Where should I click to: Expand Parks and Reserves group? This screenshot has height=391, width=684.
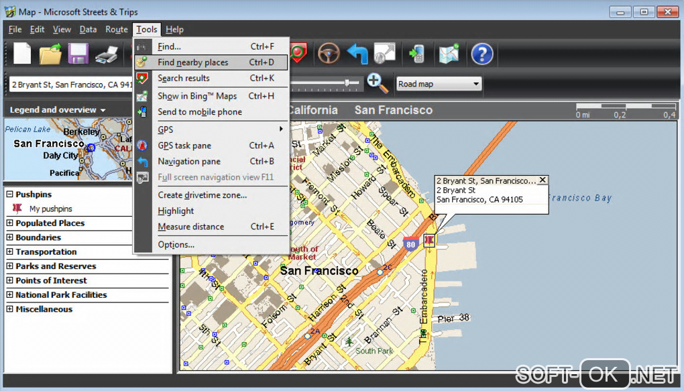(x=9, y=266)
